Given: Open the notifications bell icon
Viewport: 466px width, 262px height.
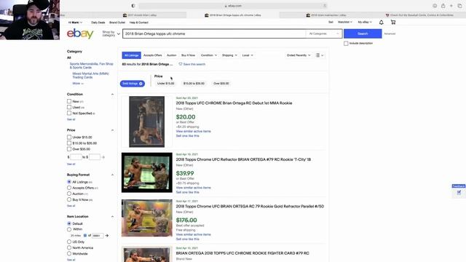Looking at the screenshot, I should [382, 23].
